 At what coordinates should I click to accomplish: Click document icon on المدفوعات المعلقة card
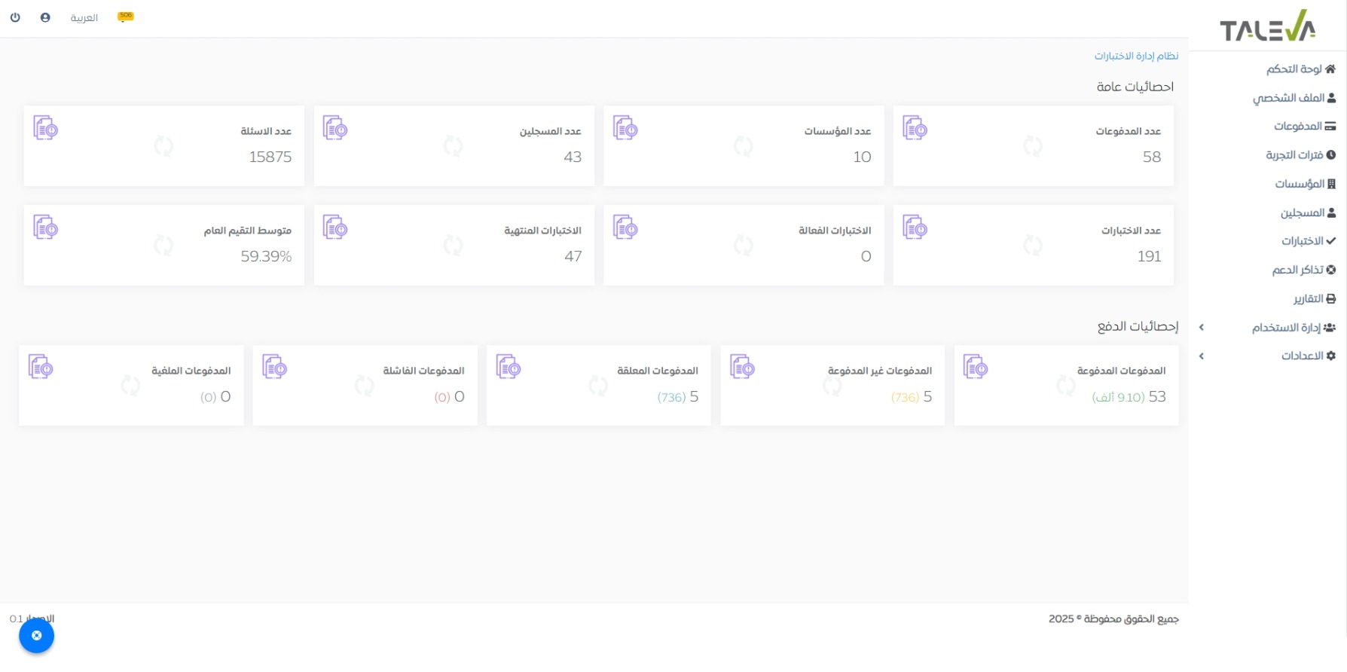pyautogui.click(x=509, y=368)
